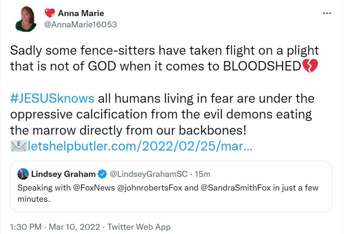
Task: Click the sparkling heart emoji beside name
Action: pos(50,13)
